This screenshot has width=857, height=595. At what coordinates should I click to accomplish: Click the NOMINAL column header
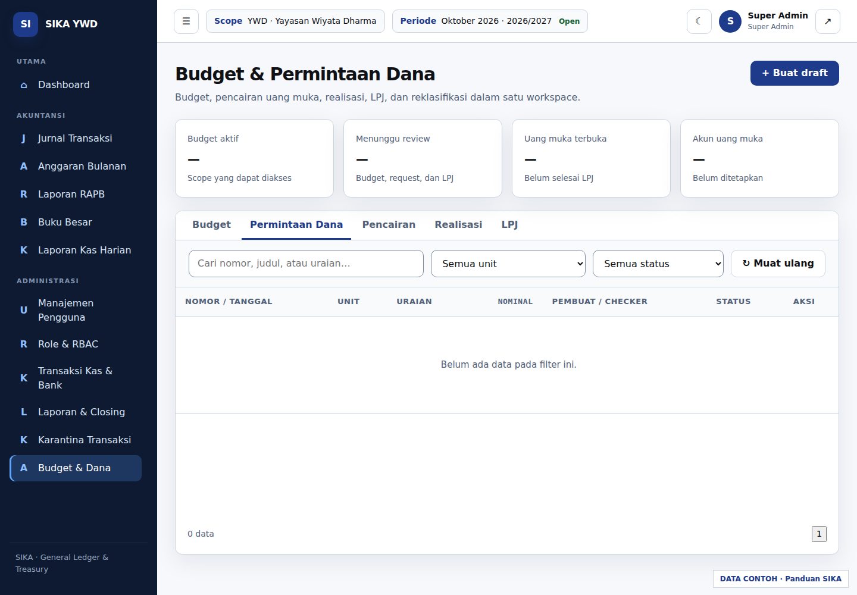[515, 302]
